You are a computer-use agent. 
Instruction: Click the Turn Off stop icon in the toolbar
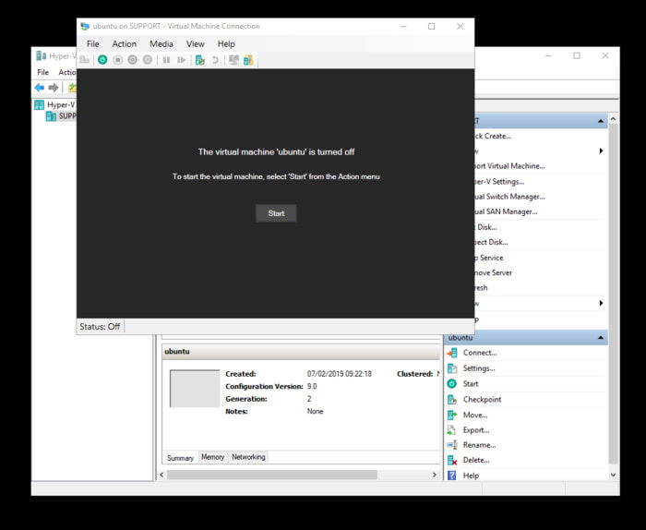coord(118,60)
